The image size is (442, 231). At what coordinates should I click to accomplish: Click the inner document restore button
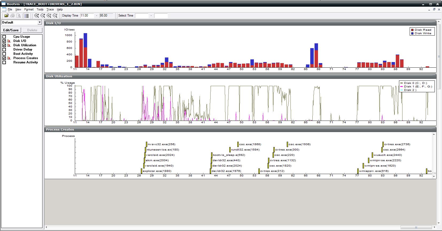click(x=434, y=9)
